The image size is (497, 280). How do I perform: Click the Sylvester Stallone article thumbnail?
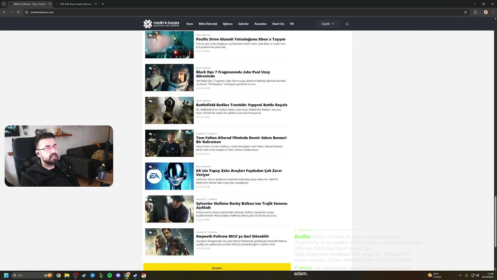pos(169,209)
